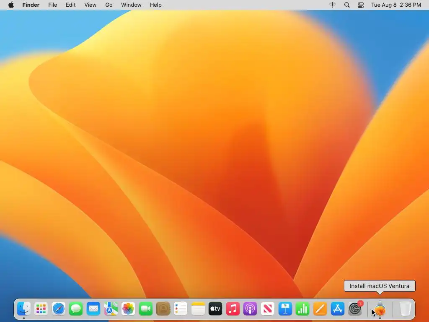Click the Wi-Fi status icon
Screen dimensions: 429x322
(x=332, y=5)
